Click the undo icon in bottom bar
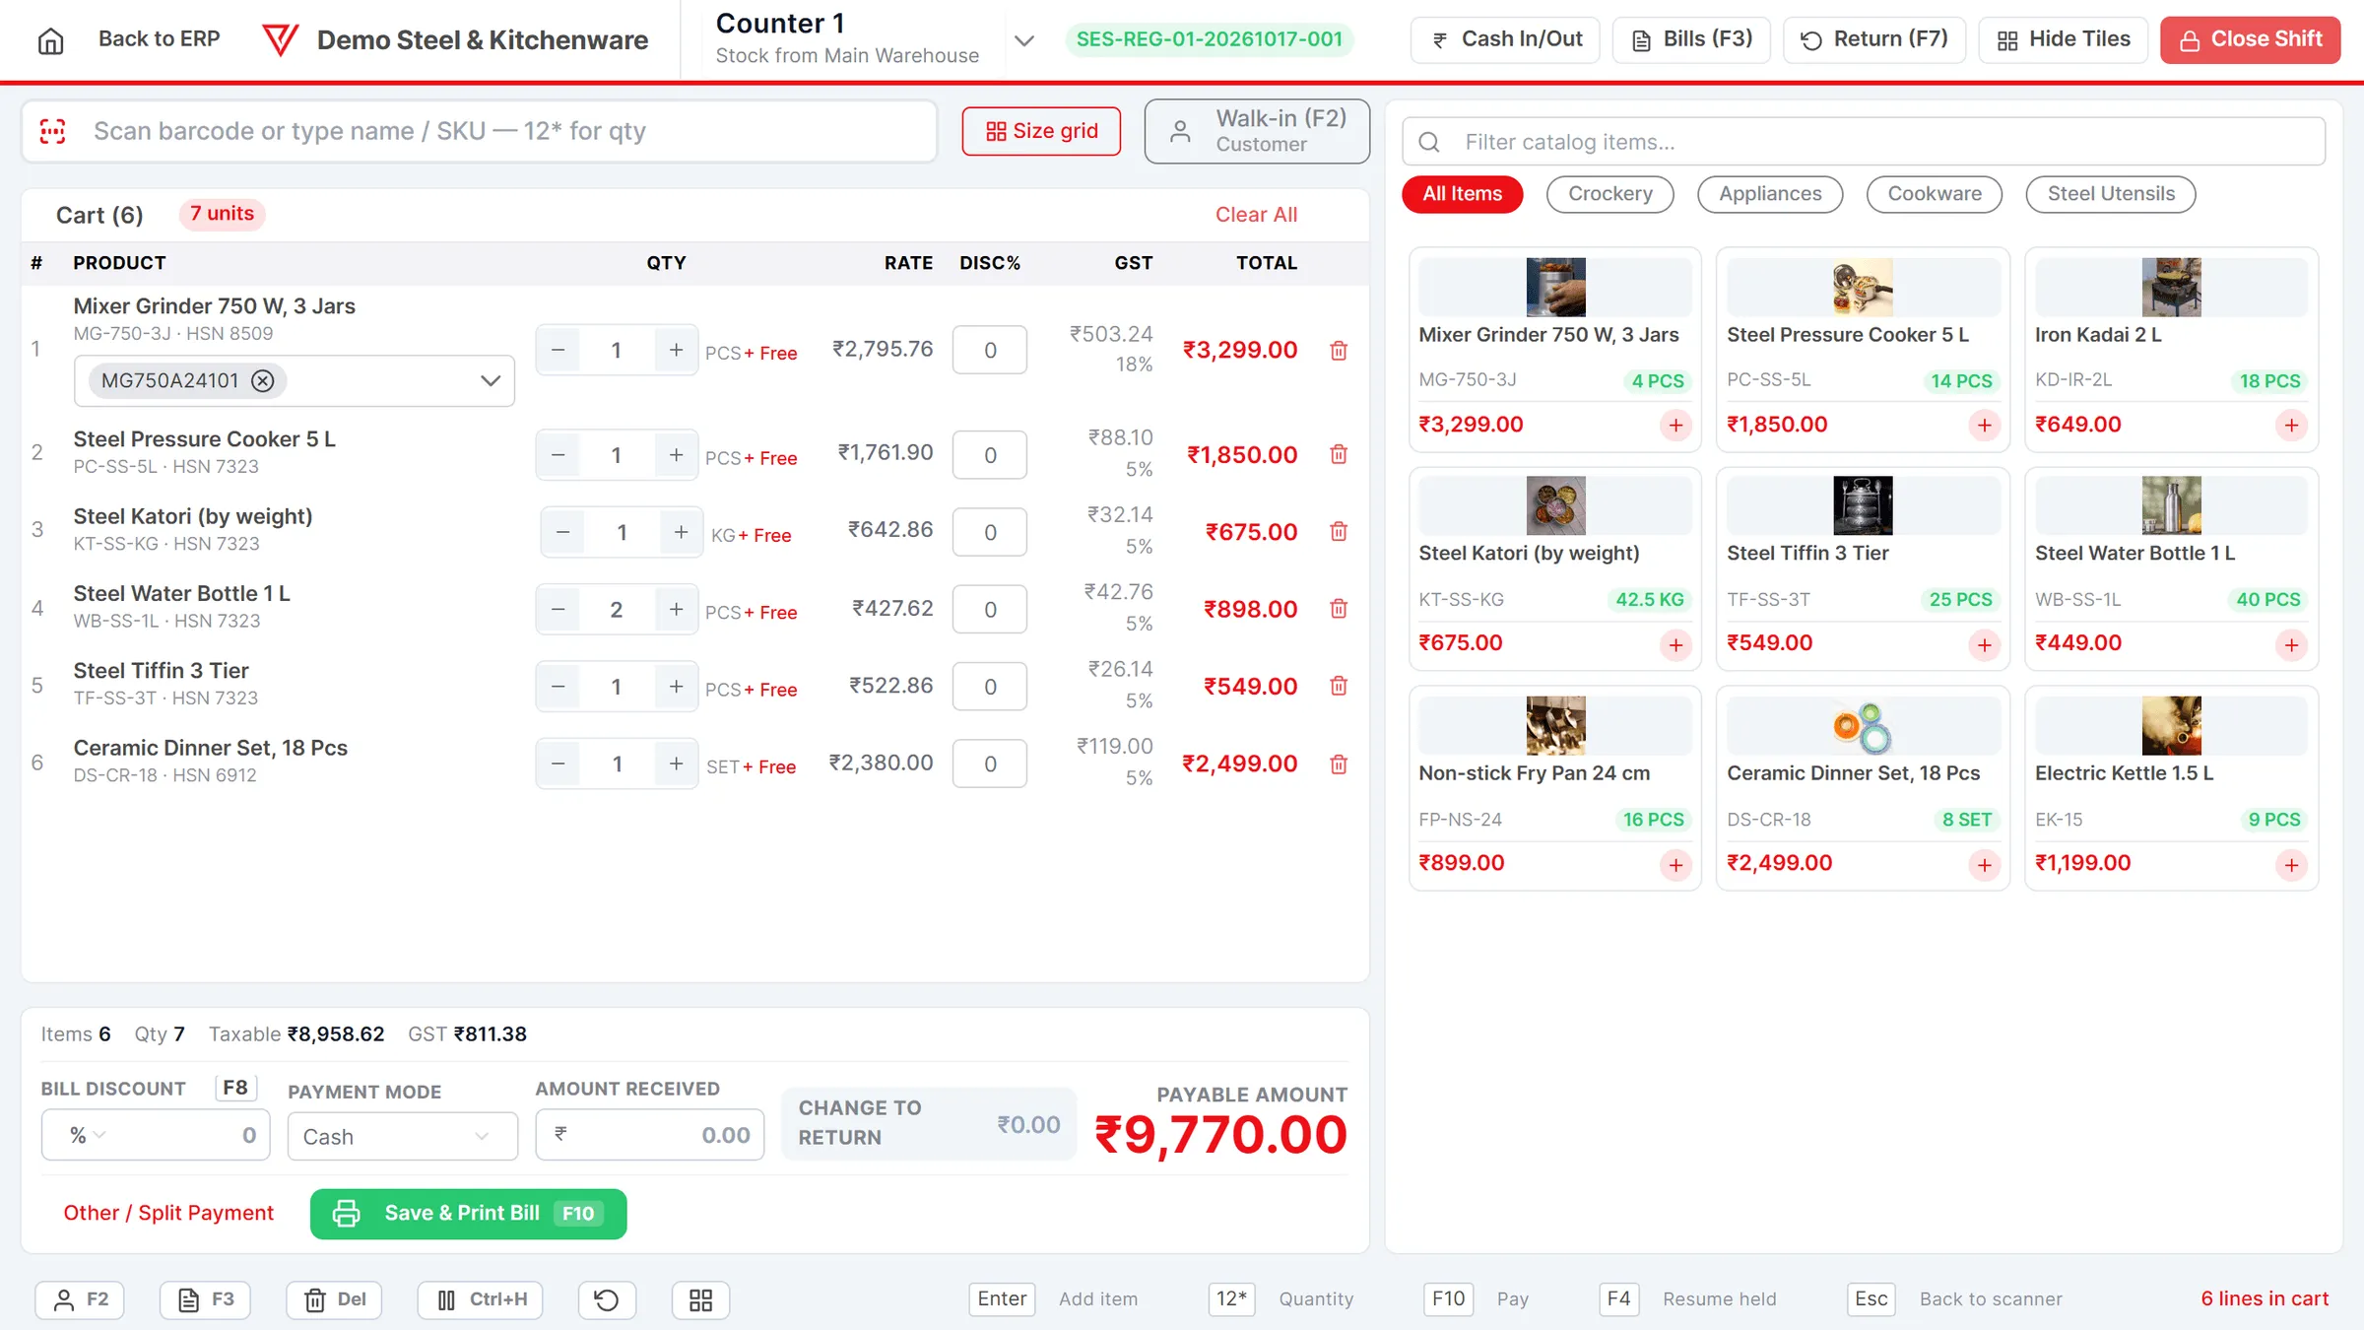 (x=607, y=1300)
